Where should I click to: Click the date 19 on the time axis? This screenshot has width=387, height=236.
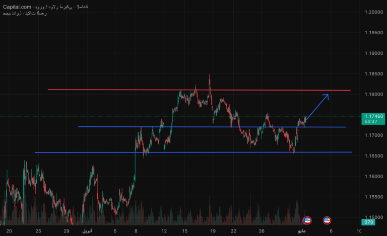pos(213,231)
